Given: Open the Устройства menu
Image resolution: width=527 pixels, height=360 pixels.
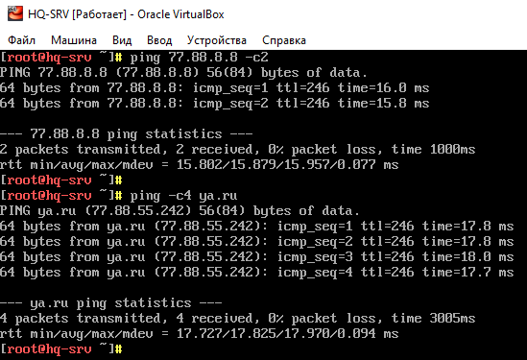Looking at the screenshot, I should pyautogui.click(x=217, y=40).
